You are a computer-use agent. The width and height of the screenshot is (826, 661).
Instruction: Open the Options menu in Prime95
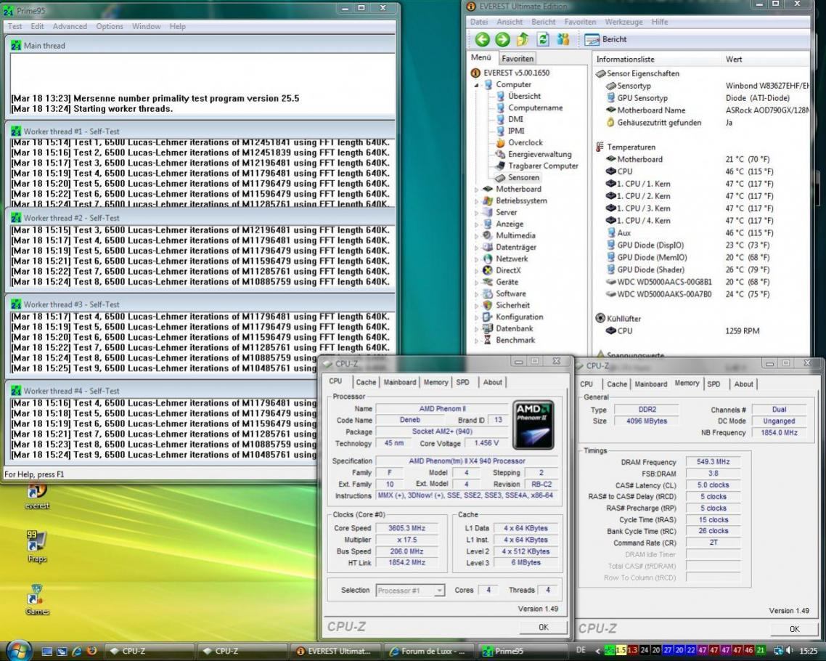click(110, 26)
